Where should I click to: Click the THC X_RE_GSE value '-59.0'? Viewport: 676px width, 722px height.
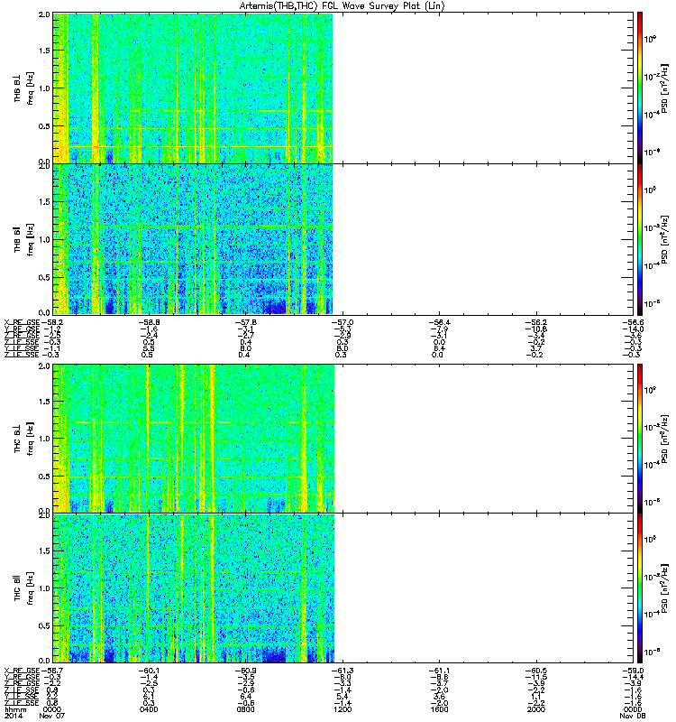tap(633, 671)
